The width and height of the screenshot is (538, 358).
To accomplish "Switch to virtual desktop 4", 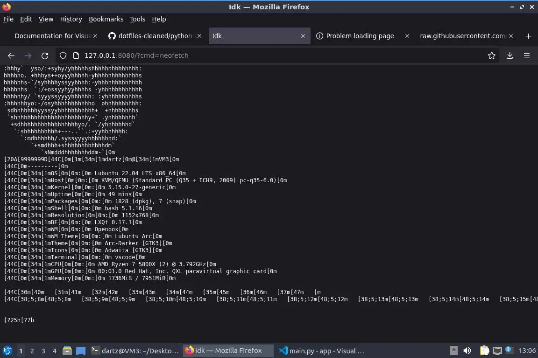I will click(x=55, y=351).
